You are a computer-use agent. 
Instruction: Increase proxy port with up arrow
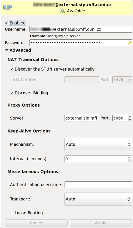[130, 117]
